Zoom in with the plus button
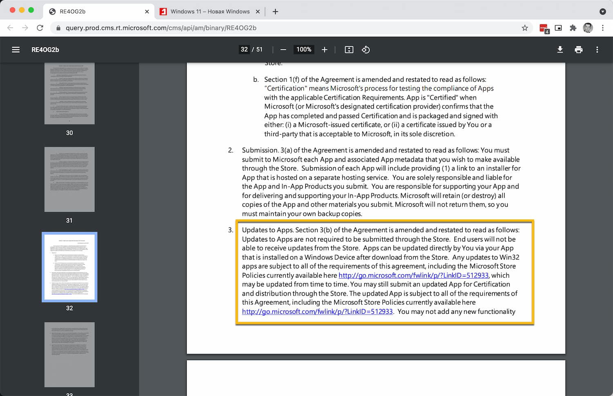This screenshot has width=613, height=396. tap(324, 49)
